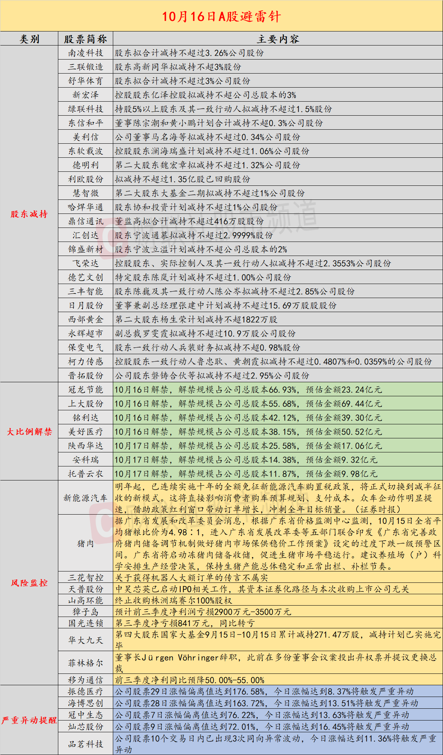Click the 新能源汽车 topic cell
The height and width of the screenshot is (755, 443).
pos(86,498)
